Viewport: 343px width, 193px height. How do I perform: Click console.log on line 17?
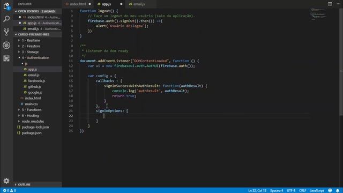point(123,91)
